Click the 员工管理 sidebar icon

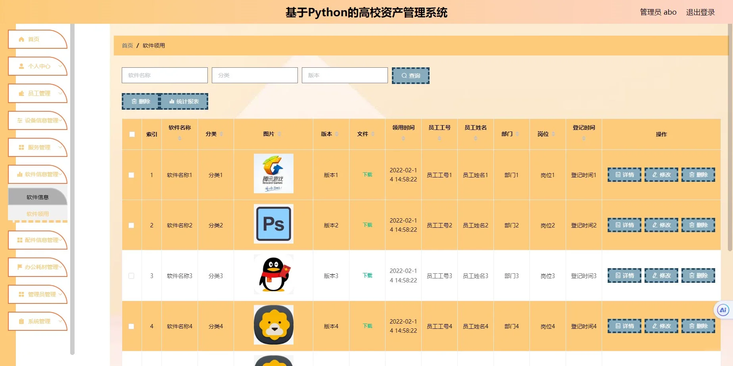pos(21,93)
